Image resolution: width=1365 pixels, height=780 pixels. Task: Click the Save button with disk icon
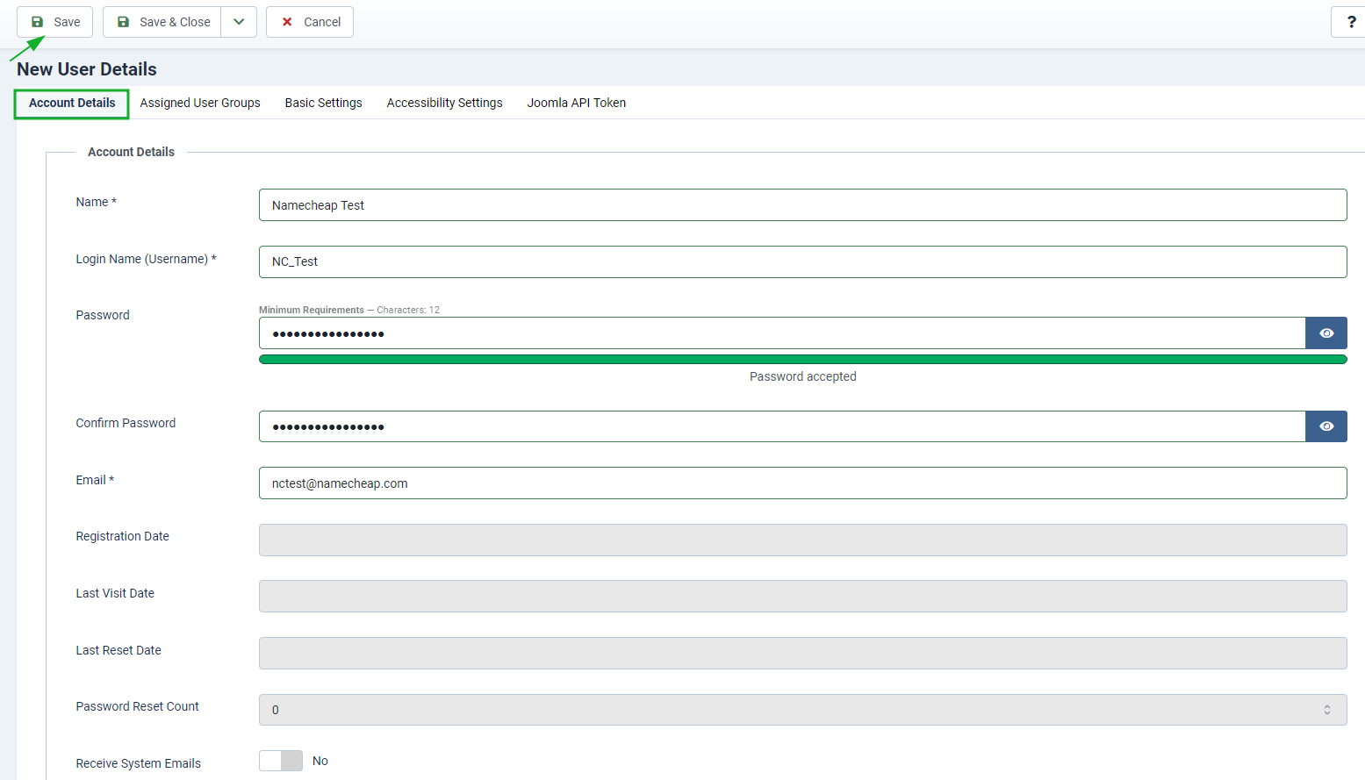(55, 22)
